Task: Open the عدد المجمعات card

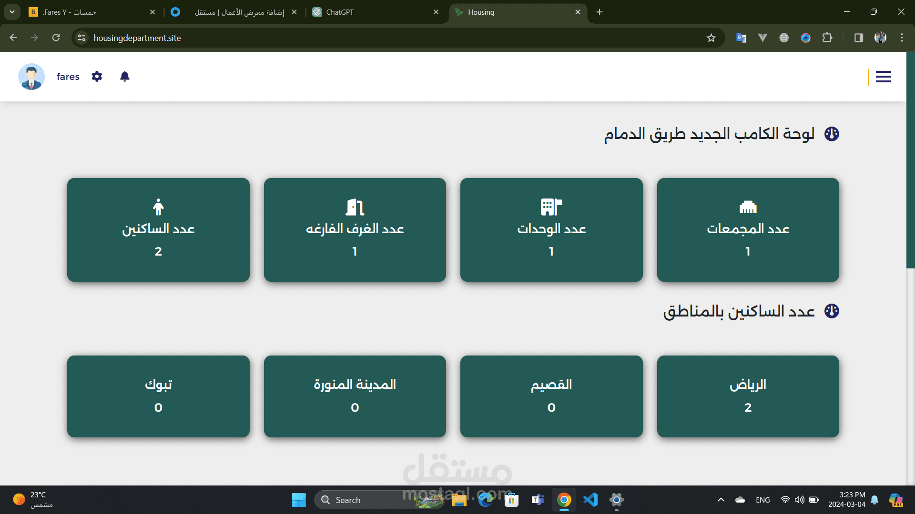Action: (x=748, y=230)
